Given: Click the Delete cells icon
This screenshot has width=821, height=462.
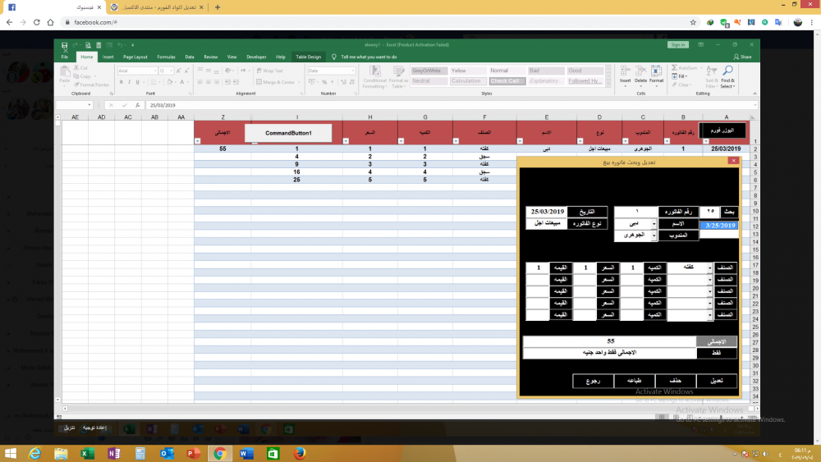Looking at the screenshot, I should pyautogui.click(x=641, y=71).
